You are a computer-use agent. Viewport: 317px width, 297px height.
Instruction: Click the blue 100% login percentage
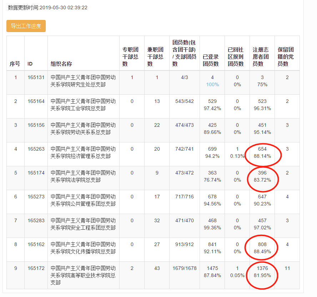[212, 84]
